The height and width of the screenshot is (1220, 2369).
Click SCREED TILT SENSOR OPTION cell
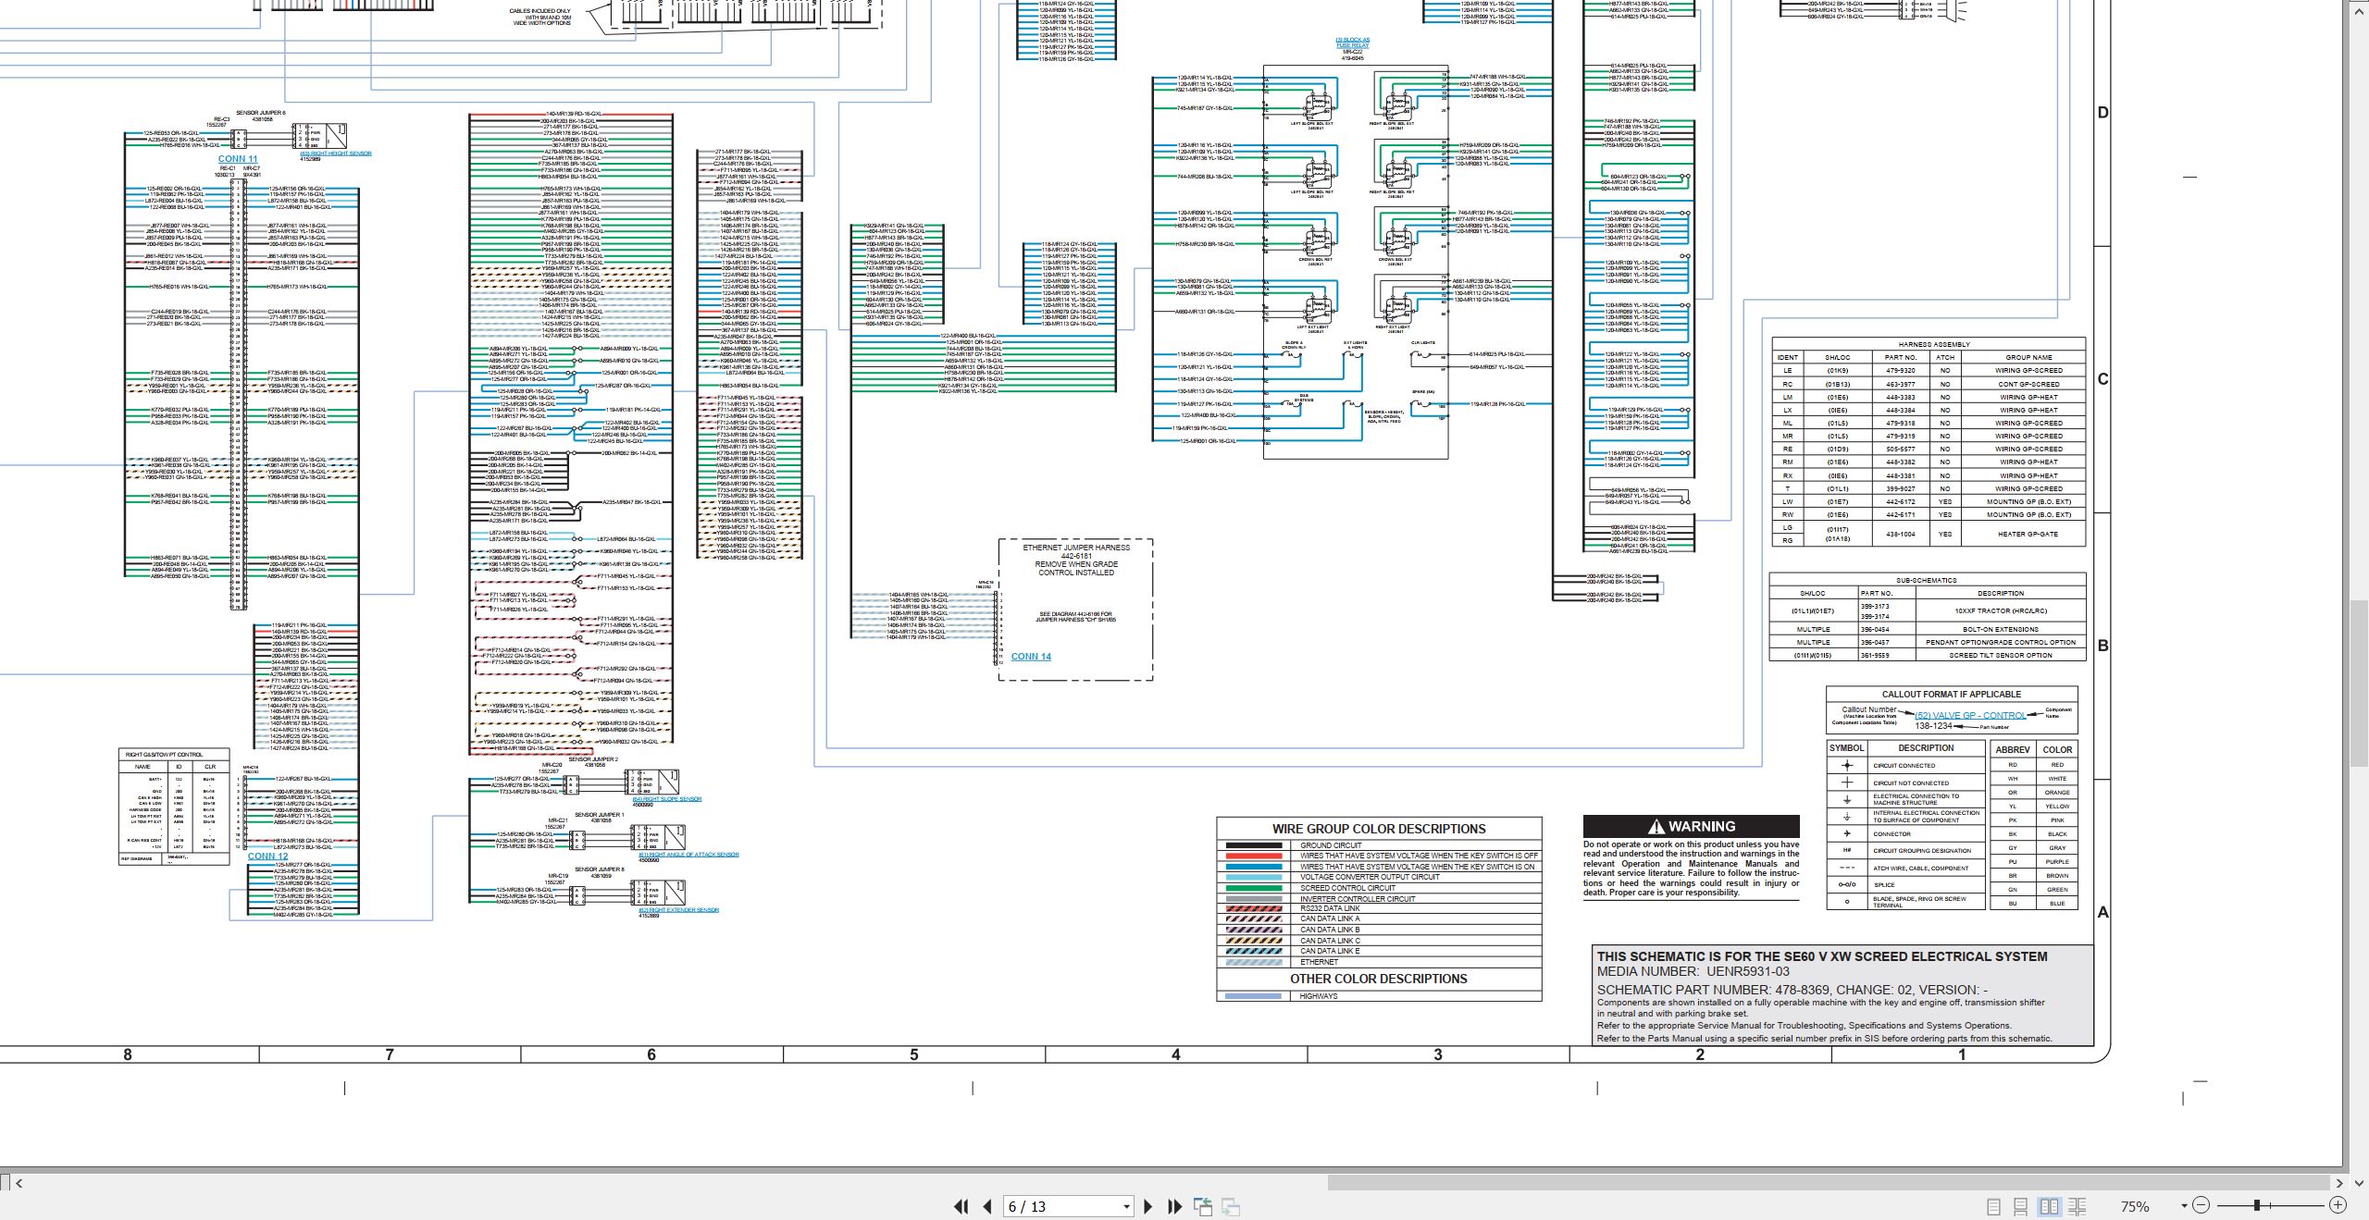pyautogui.click(x=2001, y=655)
